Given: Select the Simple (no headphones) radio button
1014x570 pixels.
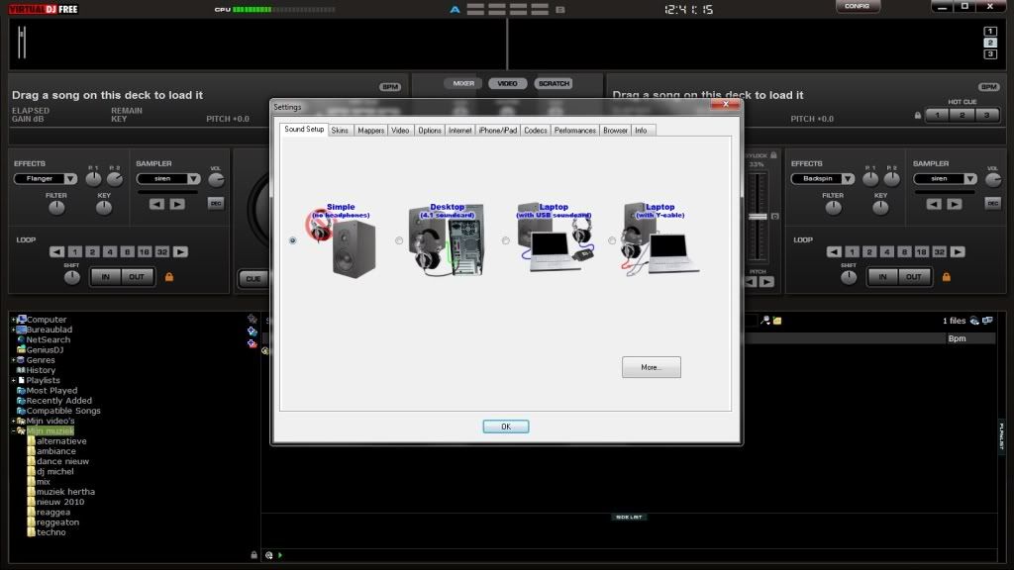Looking at the screenshot, I should [293, 240].
